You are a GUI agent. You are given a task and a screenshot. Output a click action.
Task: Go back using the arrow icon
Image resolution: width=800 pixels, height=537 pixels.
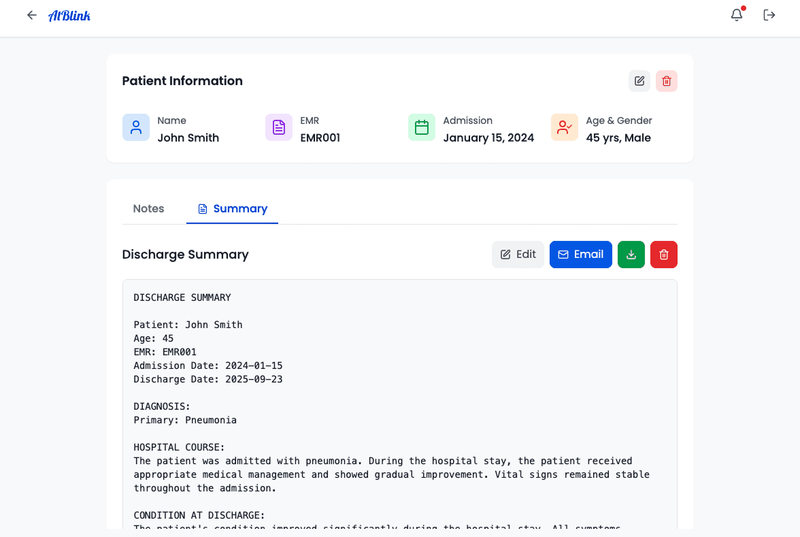[31, 15]
